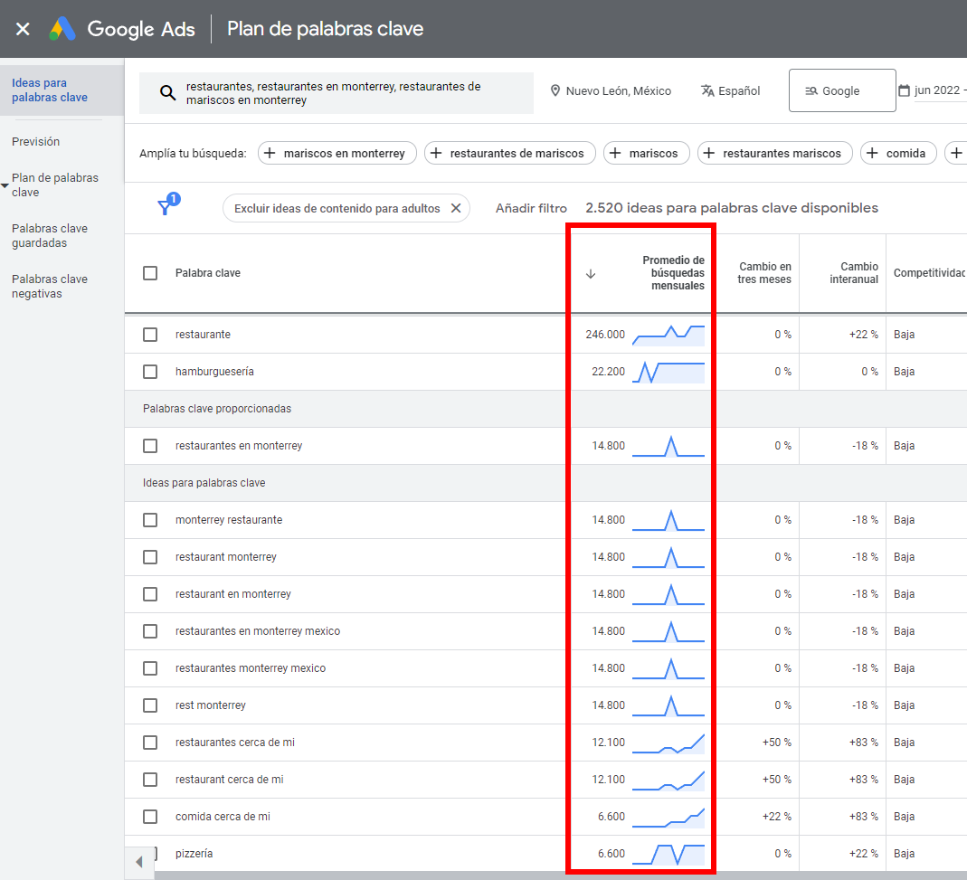Viewport: 967px width, 880px height.
Task: Select the hamburguesería checkbox
Action: 150,372
